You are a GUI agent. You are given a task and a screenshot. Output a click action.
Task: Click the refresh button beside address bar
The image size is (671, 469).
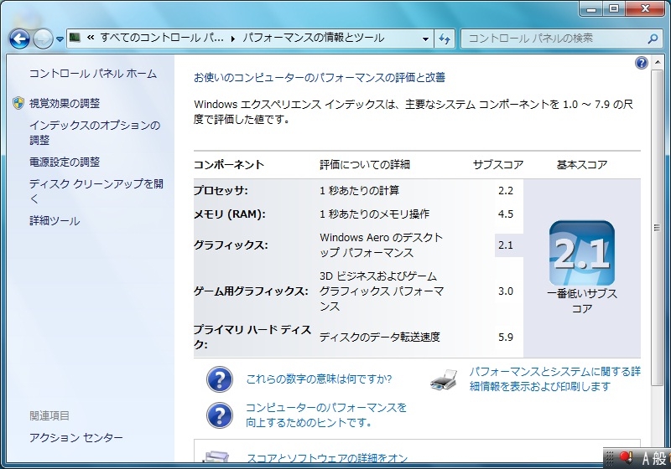point(445,39)
